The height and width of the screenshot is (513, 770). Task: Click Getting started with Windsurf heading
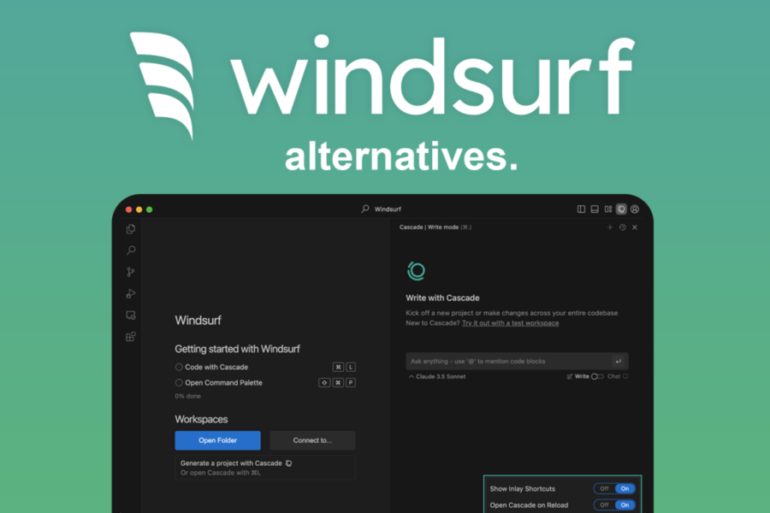tap(237, 349)
